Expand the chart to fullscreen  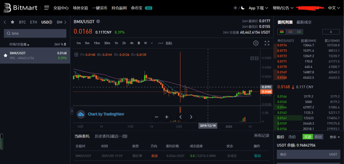[267, 43]
